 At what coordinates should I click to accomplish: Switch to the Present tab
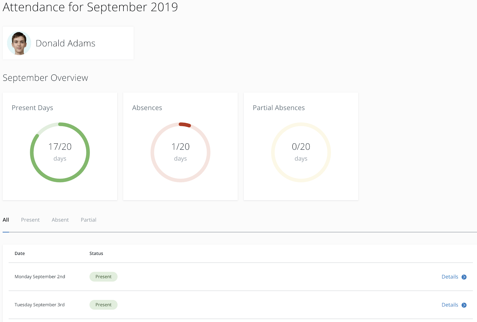click(x=30, y=220)
